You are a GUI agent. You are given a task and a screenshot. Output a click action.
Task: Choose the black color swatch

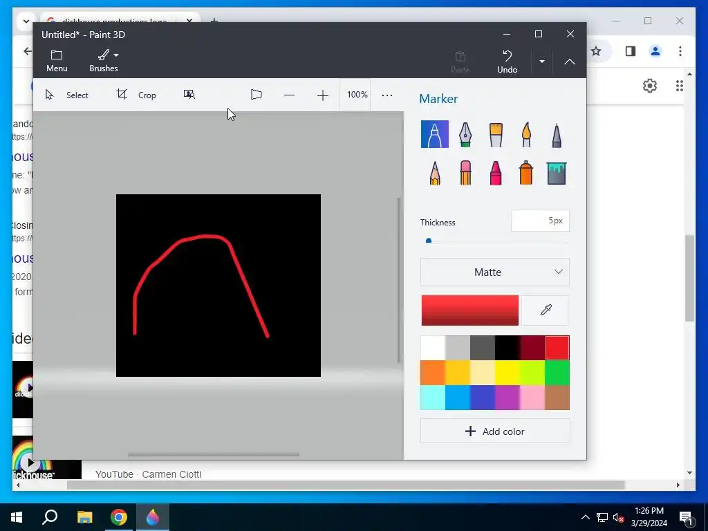coord(507,348)
